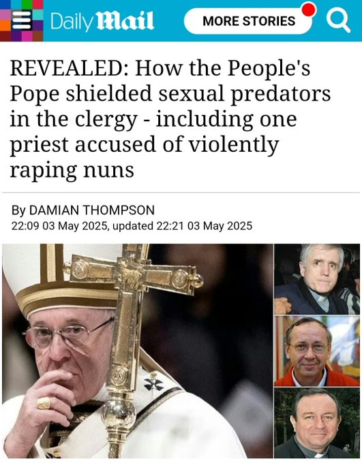Open the headline about the People's Pope

[170, 118]
